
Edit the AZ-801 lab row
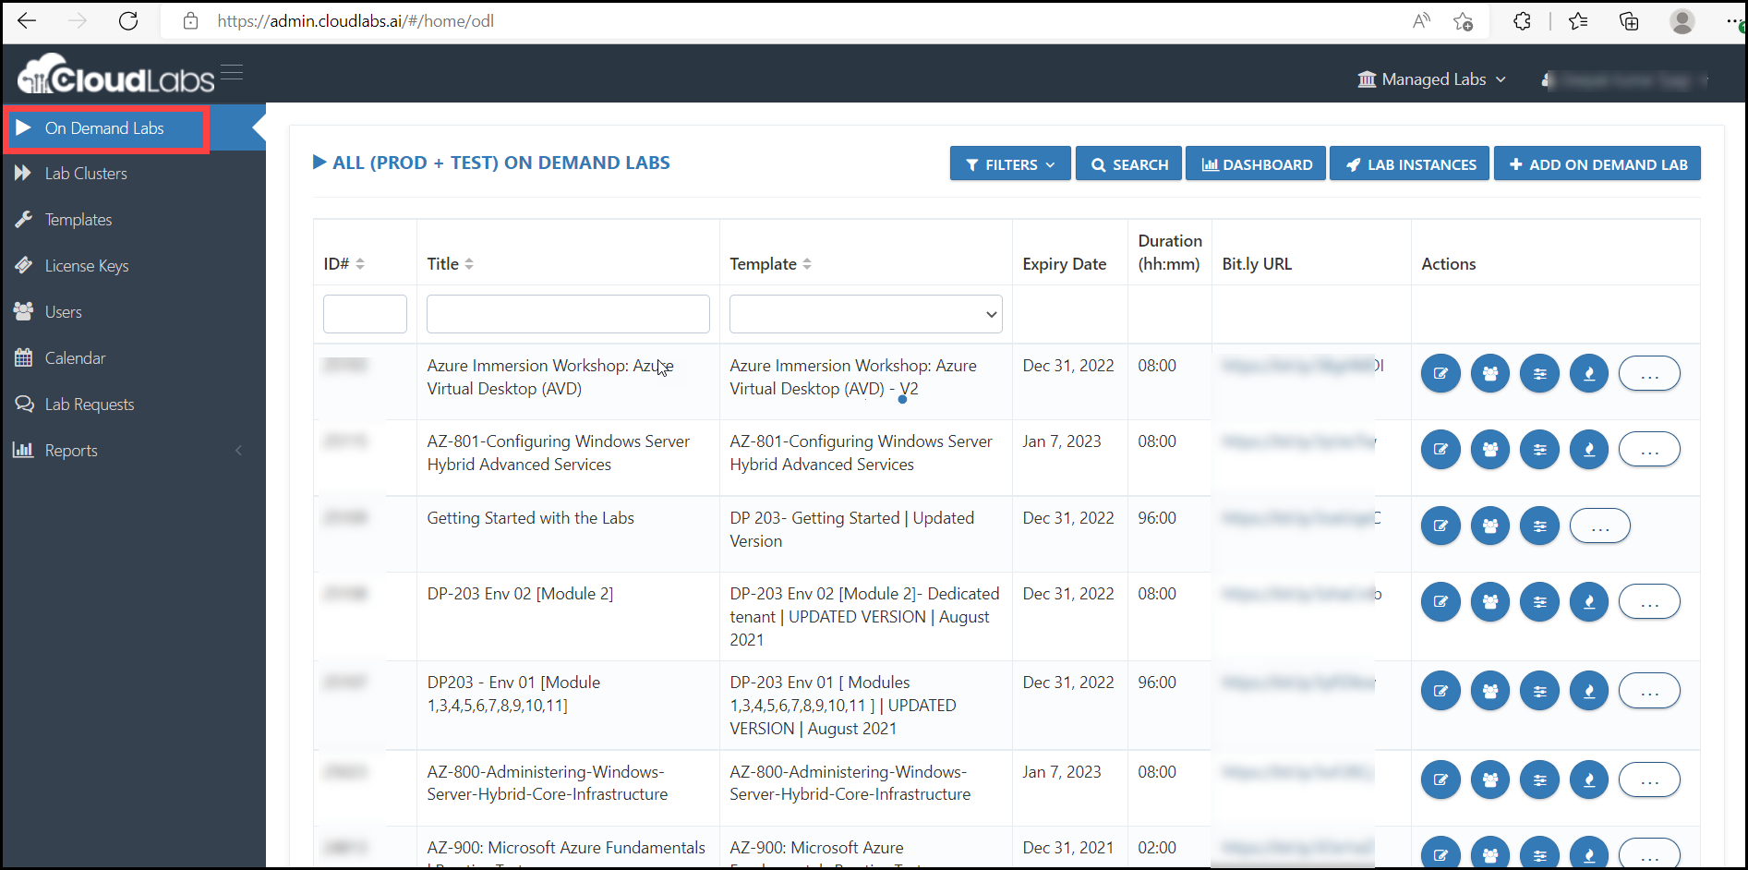(1441, 450)
